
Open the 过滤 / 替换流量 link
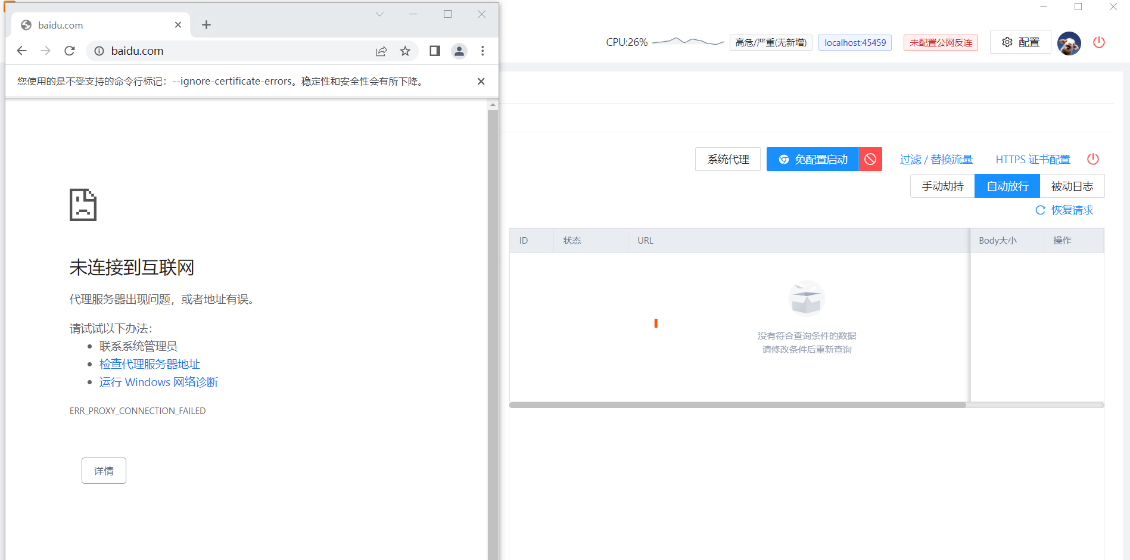pyautogui.click(x=936, y=159)
